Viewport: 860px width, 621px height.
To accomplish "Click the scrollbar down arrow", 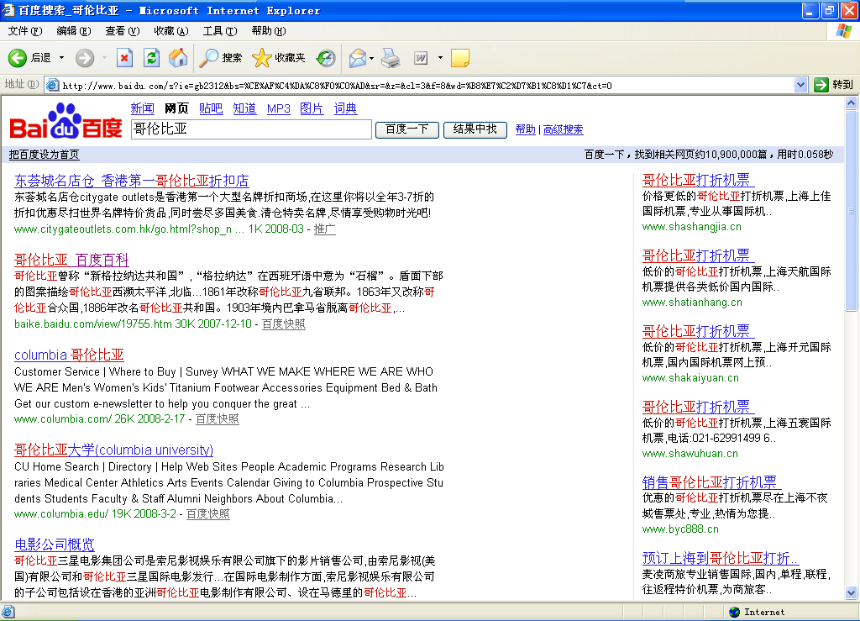I will pos(852,592).
